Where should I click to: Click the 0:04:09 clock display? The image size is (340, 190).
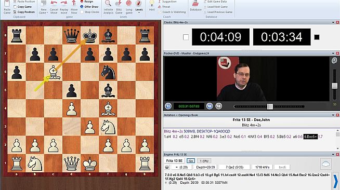(220, 37)
